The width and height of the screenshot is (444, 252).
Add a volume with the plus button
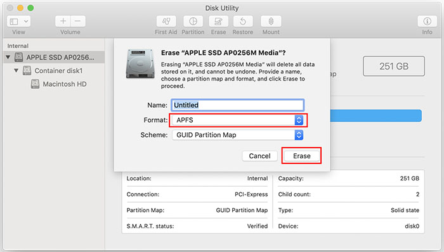tap(63, 21)
